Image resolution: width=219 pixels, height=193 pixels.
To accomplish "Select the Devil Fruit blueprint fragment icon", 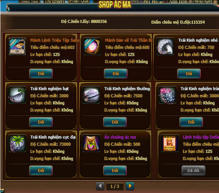I will click(x=92, y=46).
